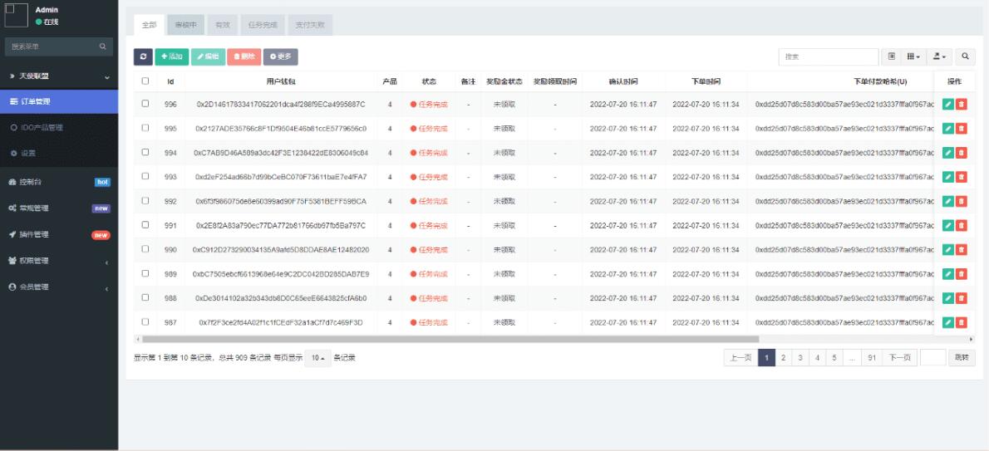Click the edit pencil icon for order 989

[x=948, y=274]
